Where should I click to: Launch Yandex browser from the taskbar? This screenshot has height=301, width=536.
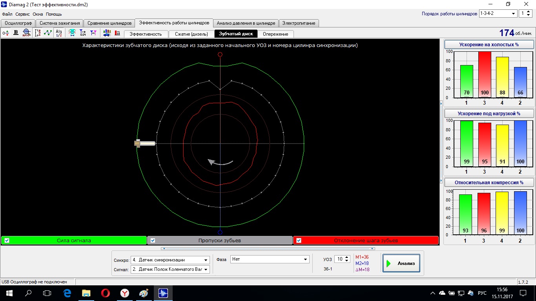(124, 293)
